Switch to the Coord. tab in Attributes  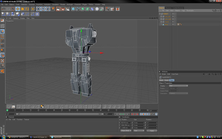pyautogui.click(x=166, y=80)
